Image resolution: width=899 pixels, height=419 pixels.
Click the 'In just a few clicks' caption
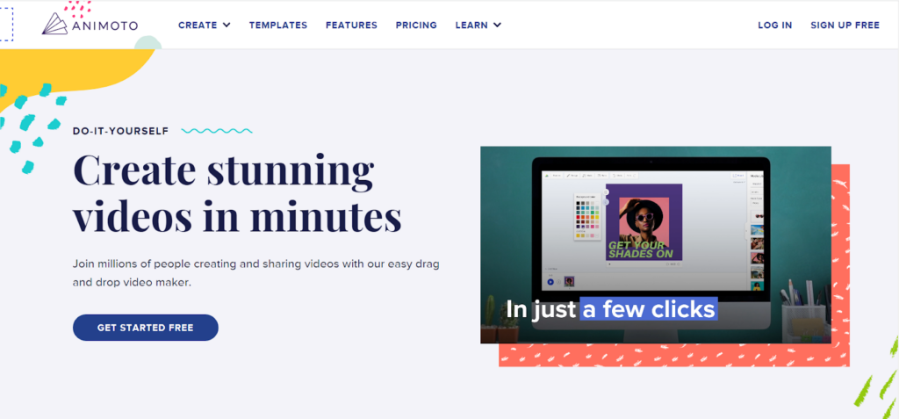coord(611,309)
